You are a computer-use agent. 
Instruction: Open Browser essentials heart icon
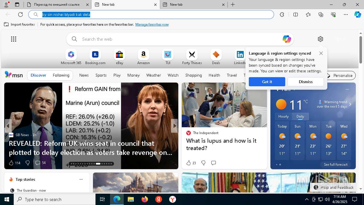point(333,15)
